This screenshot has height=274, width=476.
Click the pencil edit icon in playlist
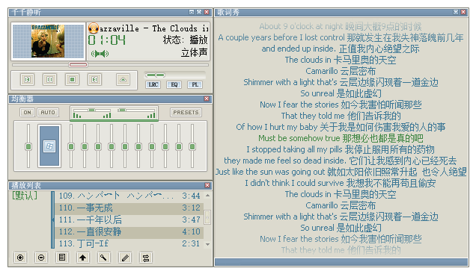coord(125,258)
